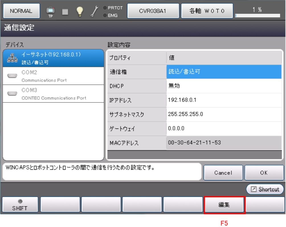Confirm settings with the OK button
Image resolution: width=286 pixels, height=227 pixels.
point(264,173)
